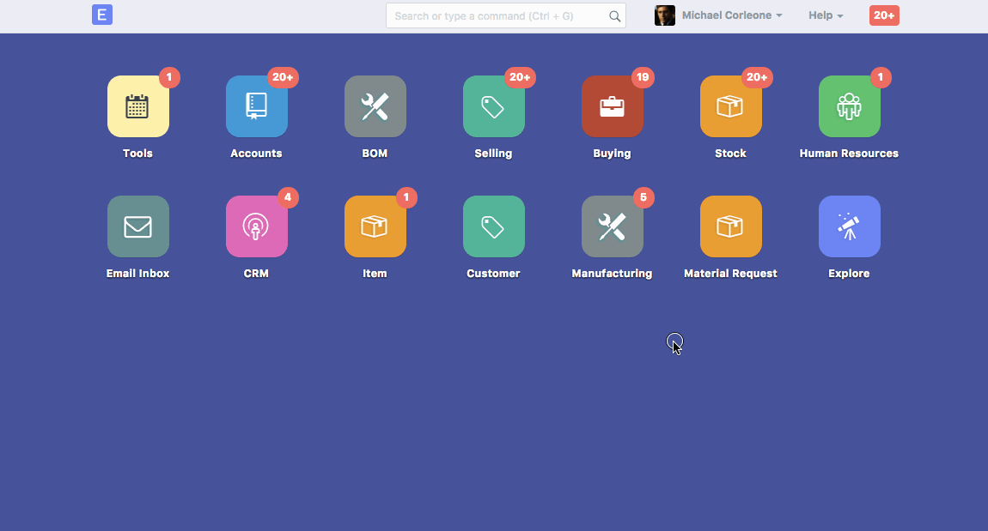
Task: Click the Tools notification badge showing 1
Action: pyautogui.click(x=169, y=77)
